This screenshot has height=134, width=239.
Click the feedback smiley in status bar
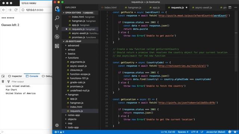[x=230, y=132]
